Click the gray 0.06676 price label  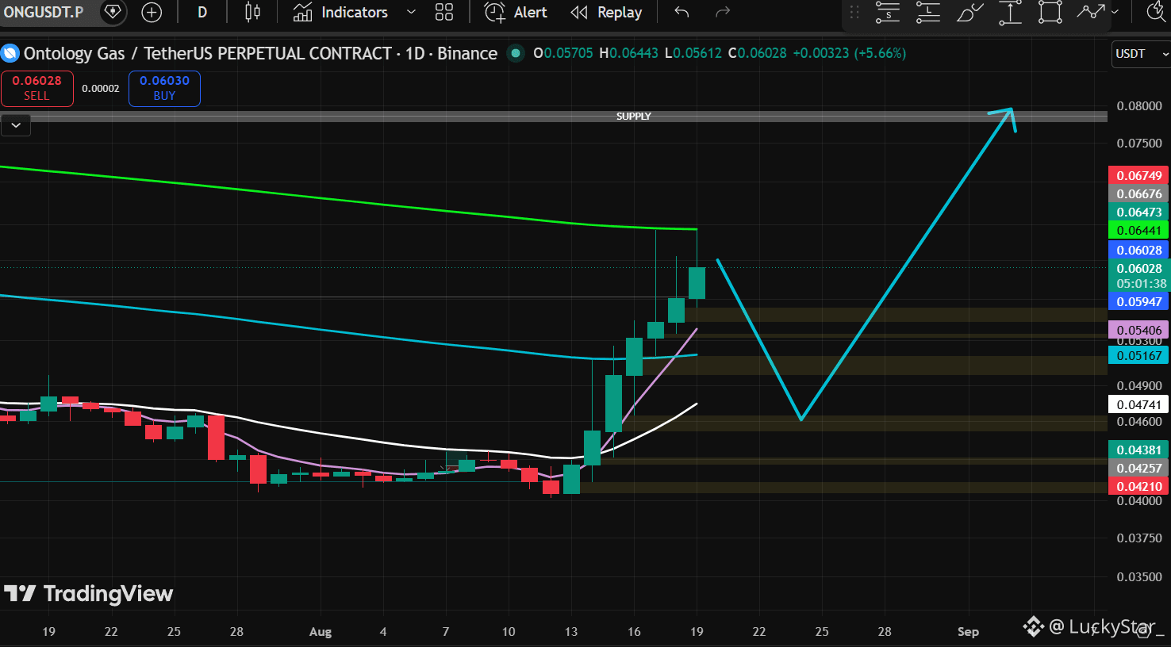[x=1138, y=194]
